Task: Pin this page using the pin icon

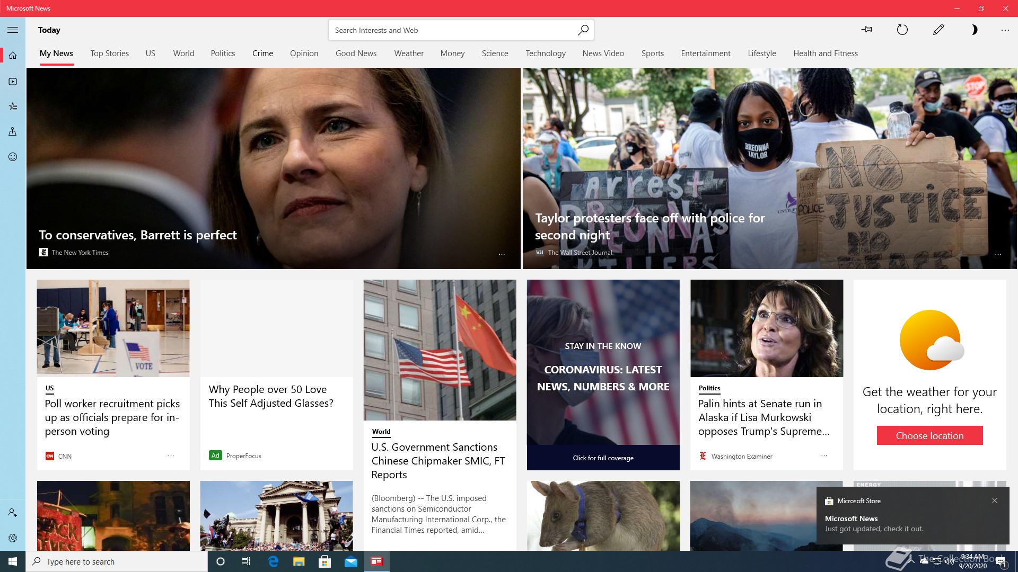Action: [867, 30]
